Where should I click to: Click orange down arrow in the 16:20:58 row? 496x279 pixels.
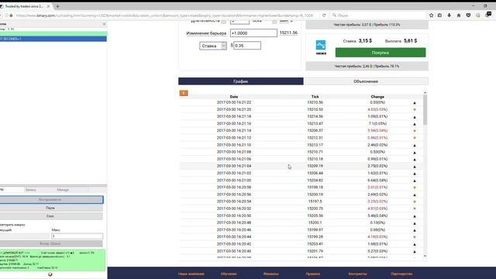point(415,188)
